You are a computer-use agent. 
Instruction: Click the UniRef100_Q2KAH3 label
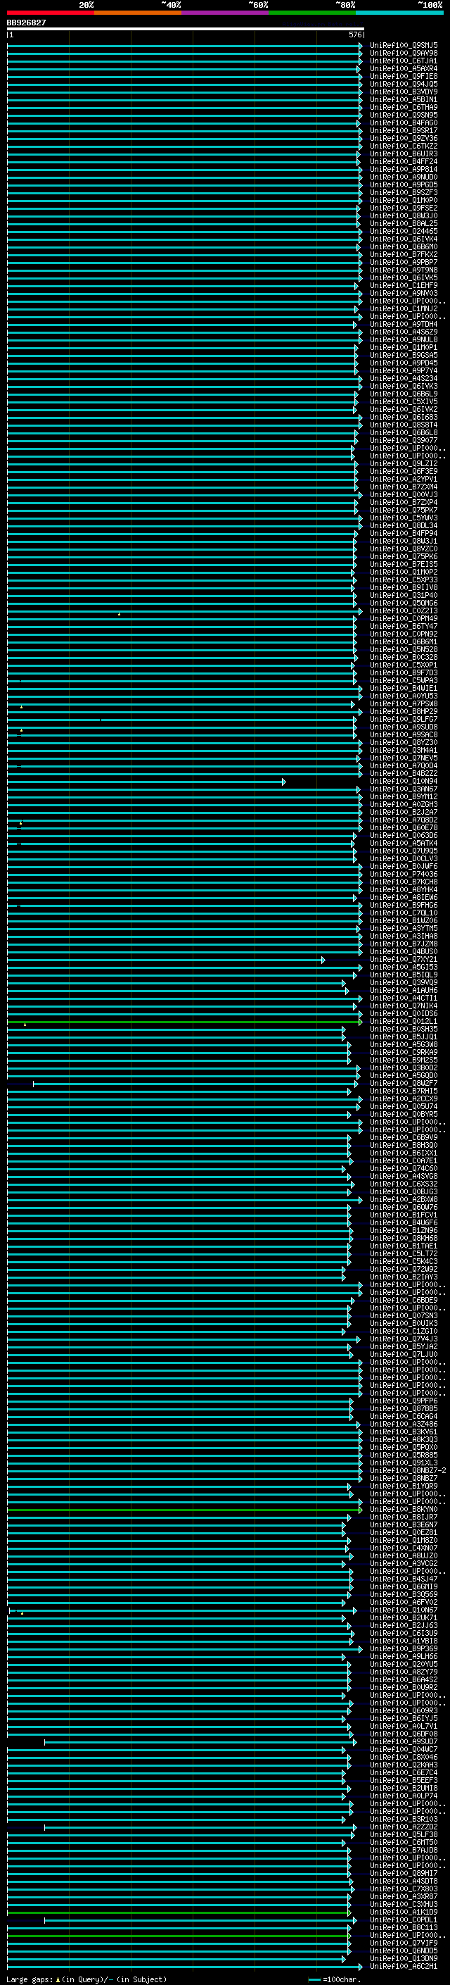(x=404, y=1765)
